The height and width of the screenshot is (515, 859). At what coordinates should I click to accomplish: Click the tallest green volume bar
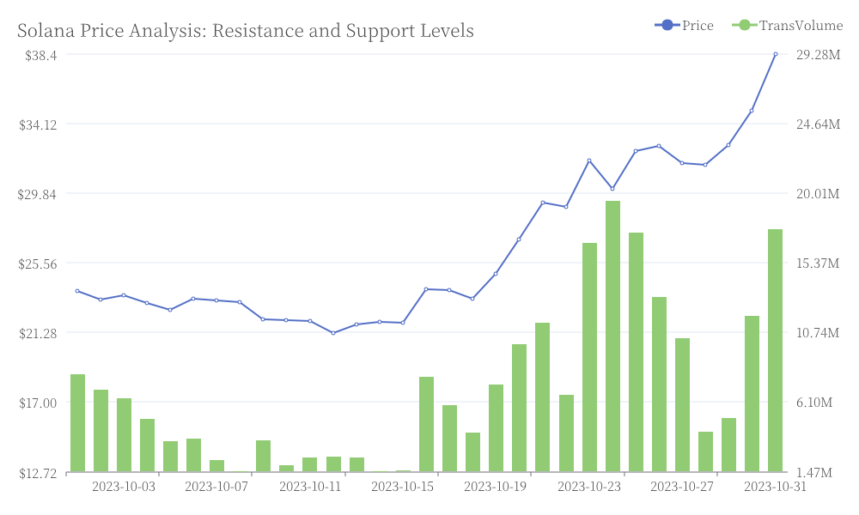point(612,336)
